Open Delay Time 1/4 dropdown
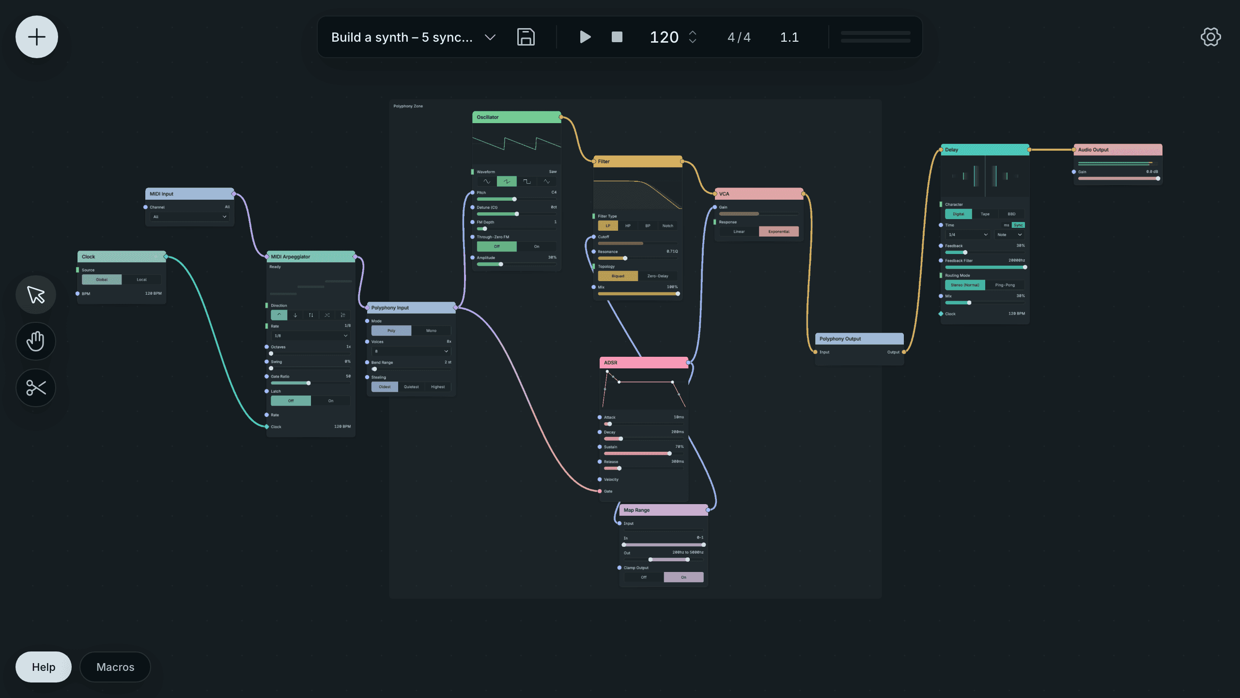The height and width of the screenshot is (698, 1240). click(x=968, y=235)
